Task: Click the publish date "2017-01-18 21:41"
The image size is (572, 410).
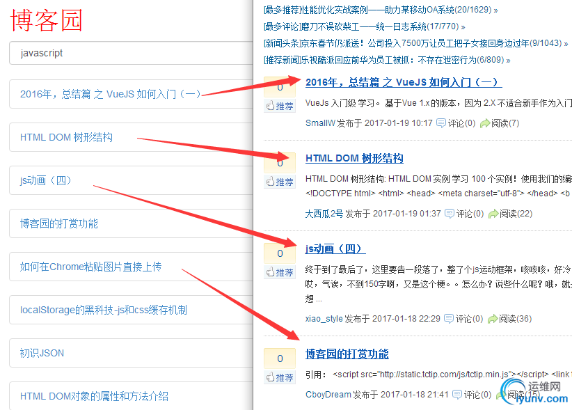Action: click(415, 395)
